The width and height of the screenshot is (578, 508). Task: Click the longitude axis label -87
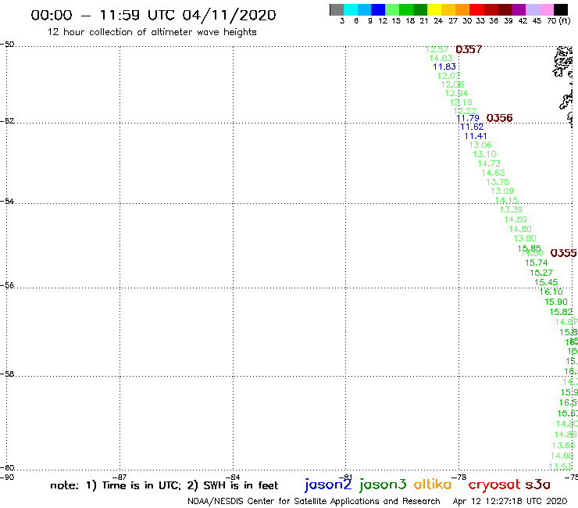(x=120, y=477)
